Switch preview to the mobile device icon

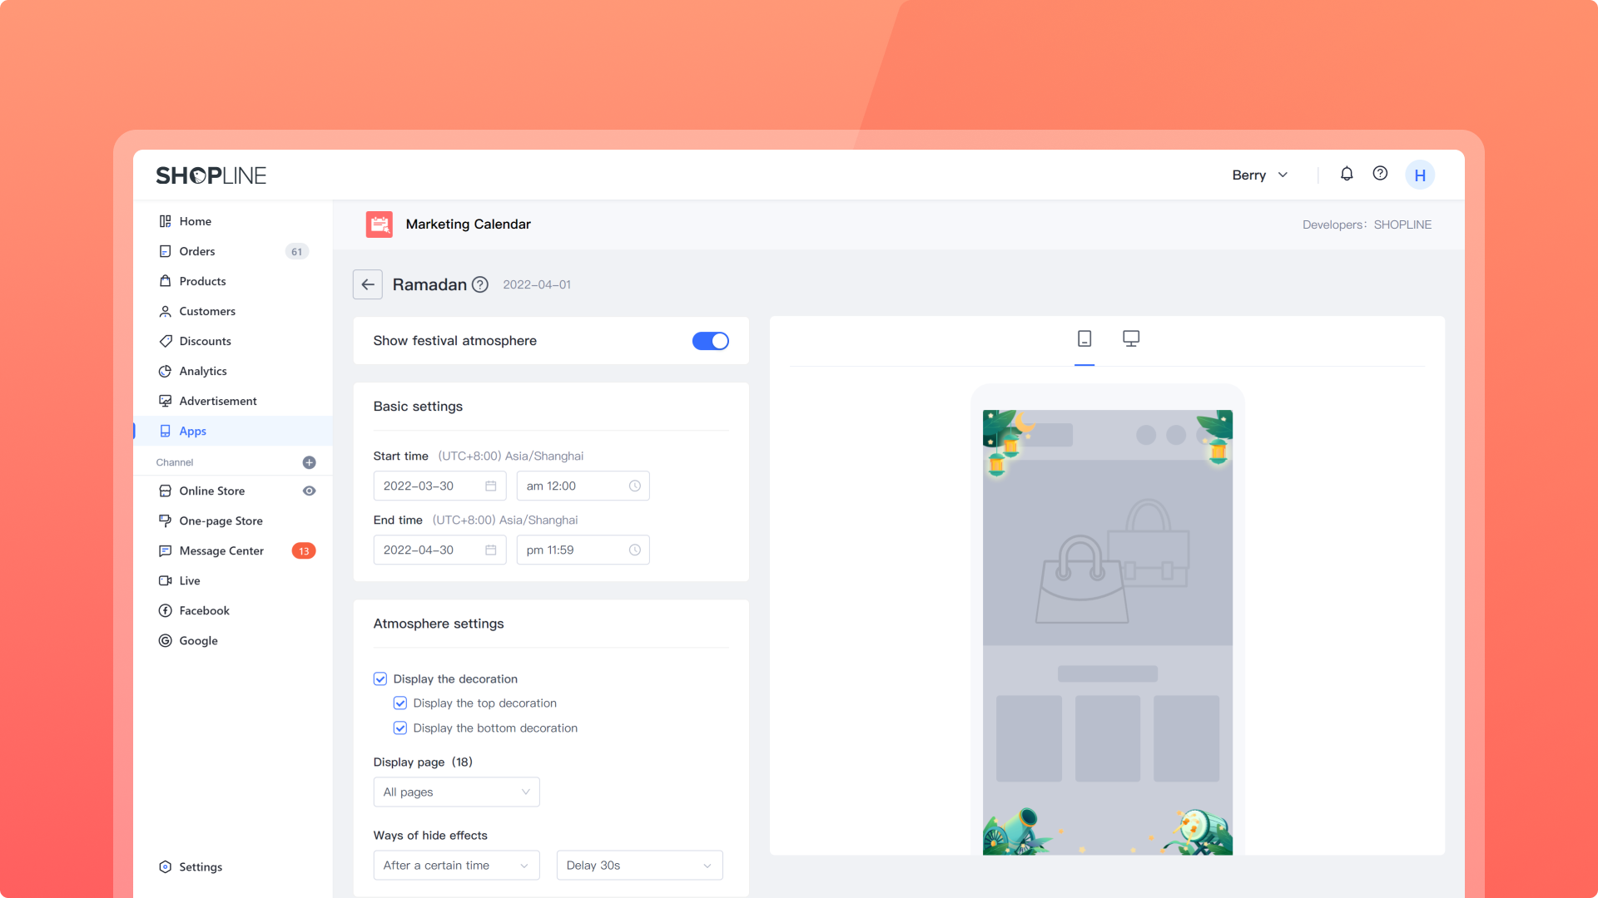1084,338
